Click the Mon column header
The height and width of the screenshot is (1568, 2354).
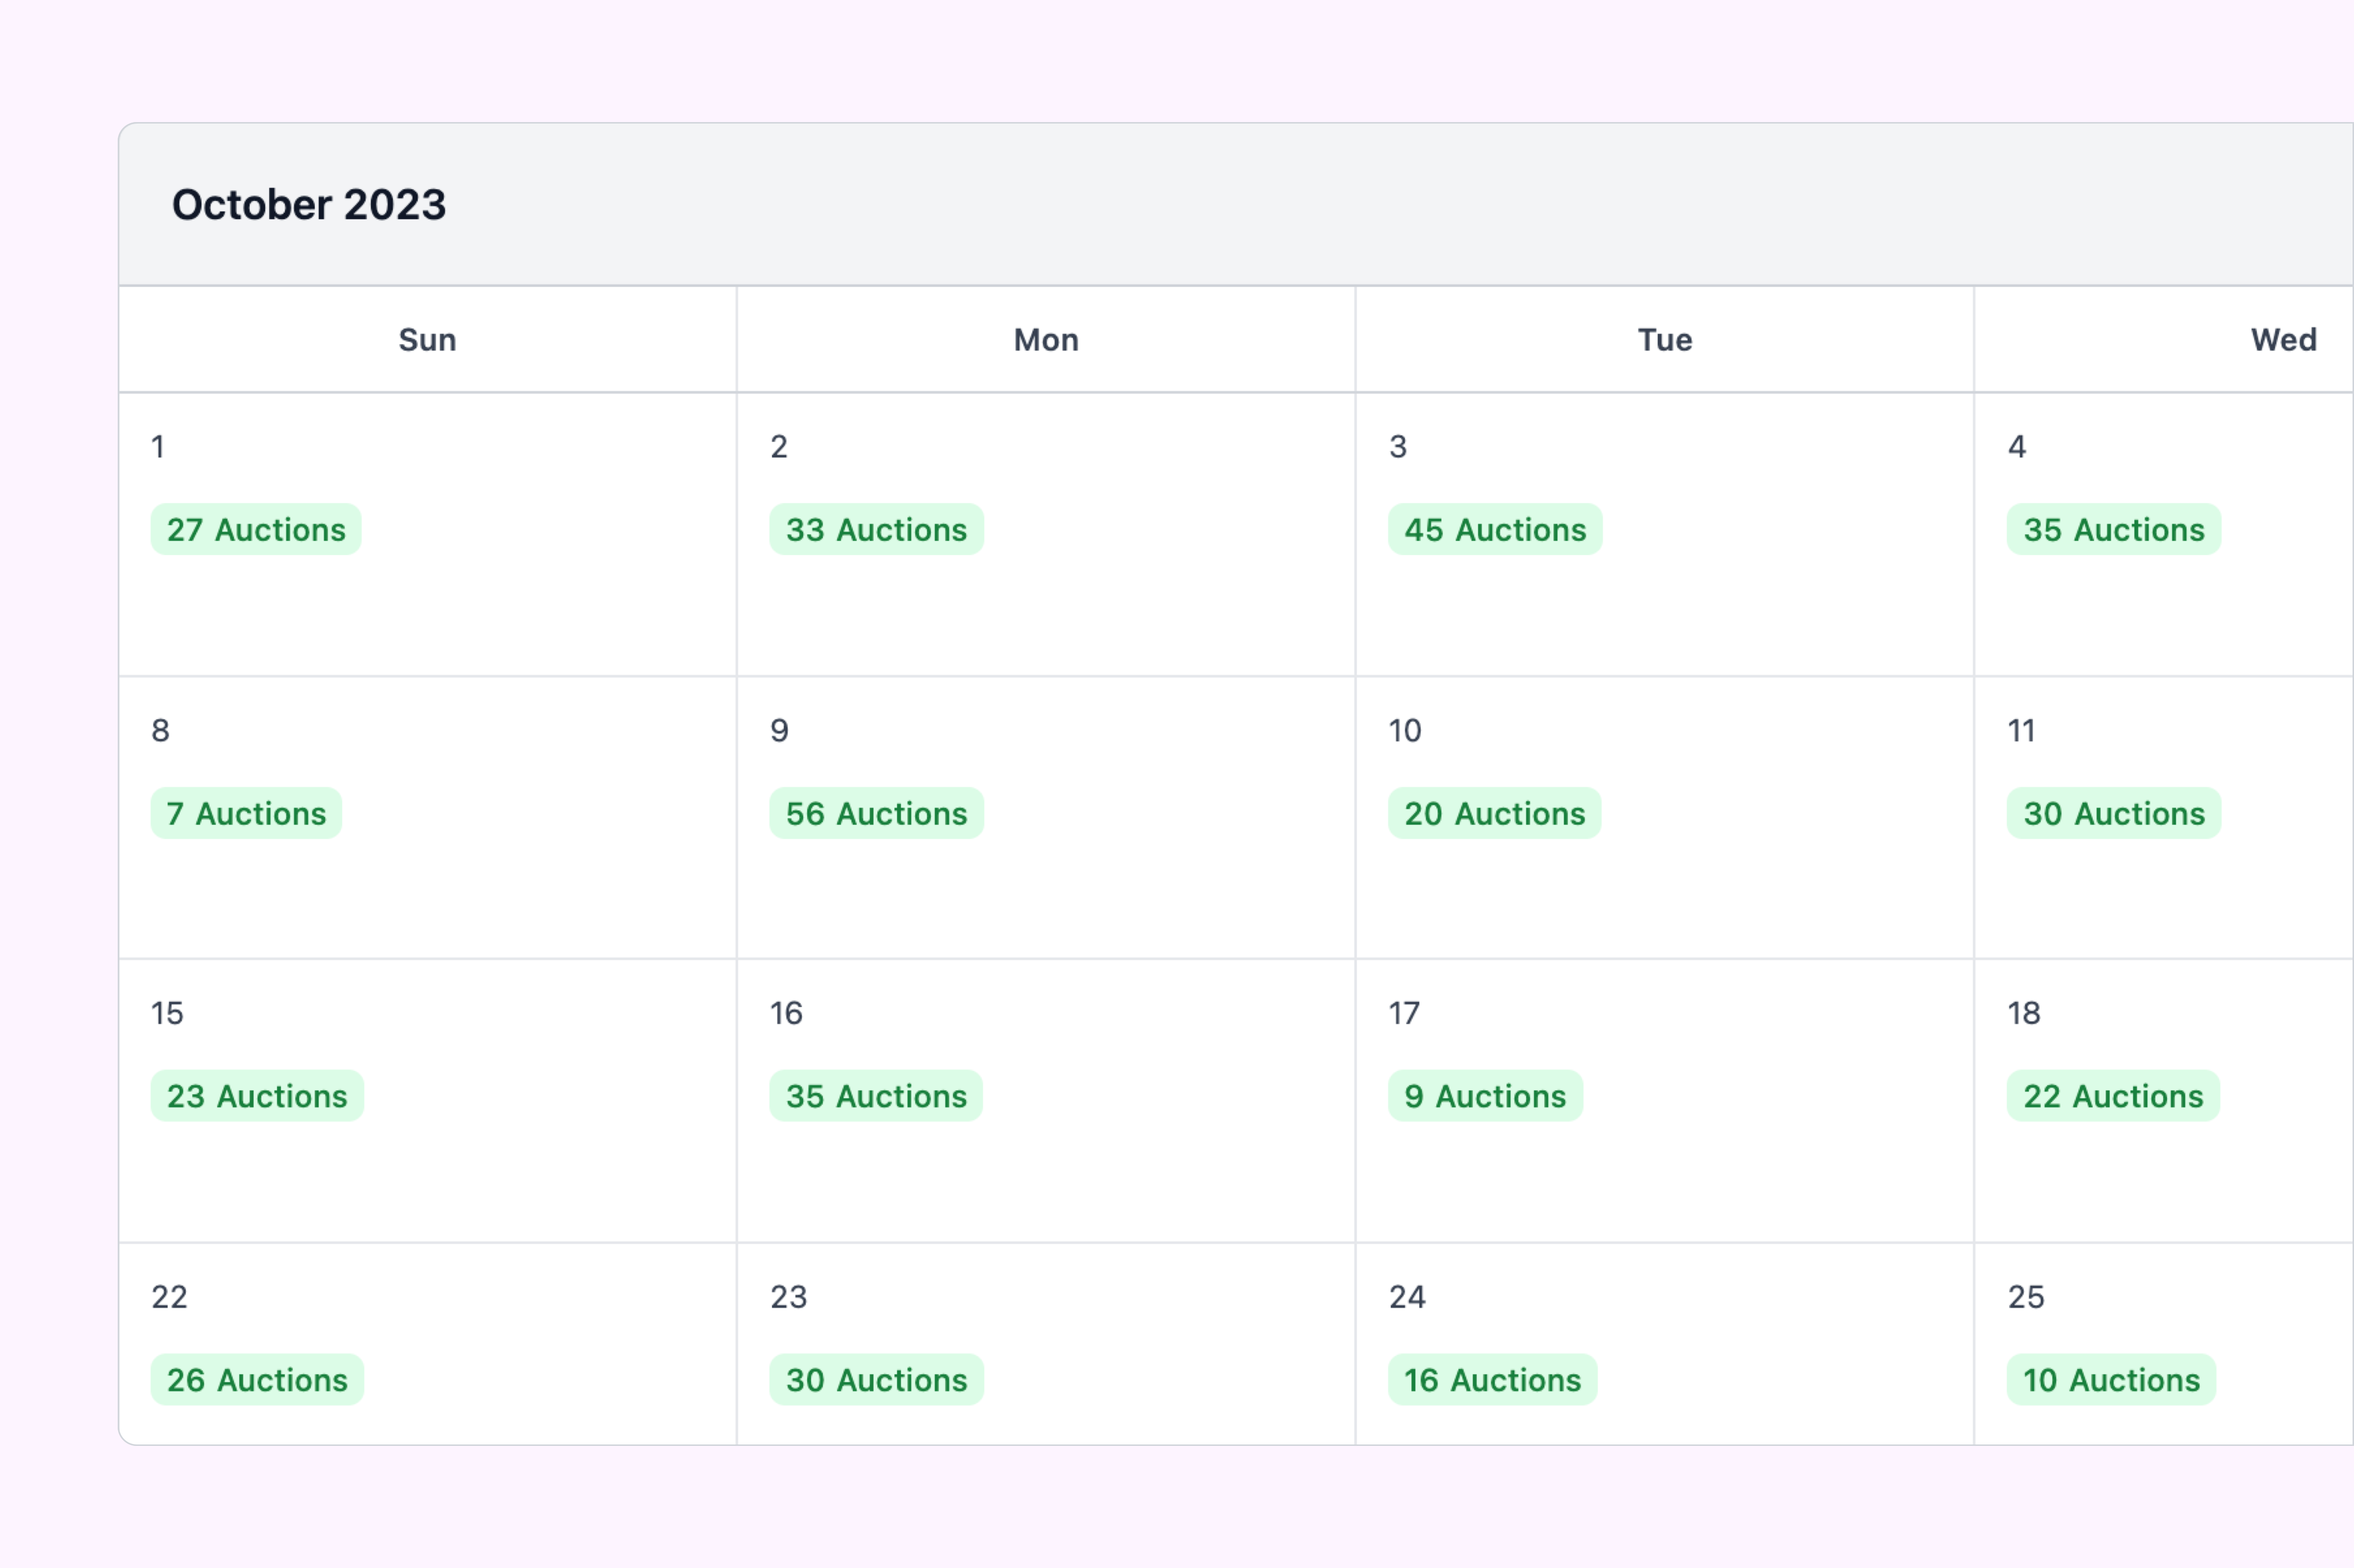click(1046, 340)
